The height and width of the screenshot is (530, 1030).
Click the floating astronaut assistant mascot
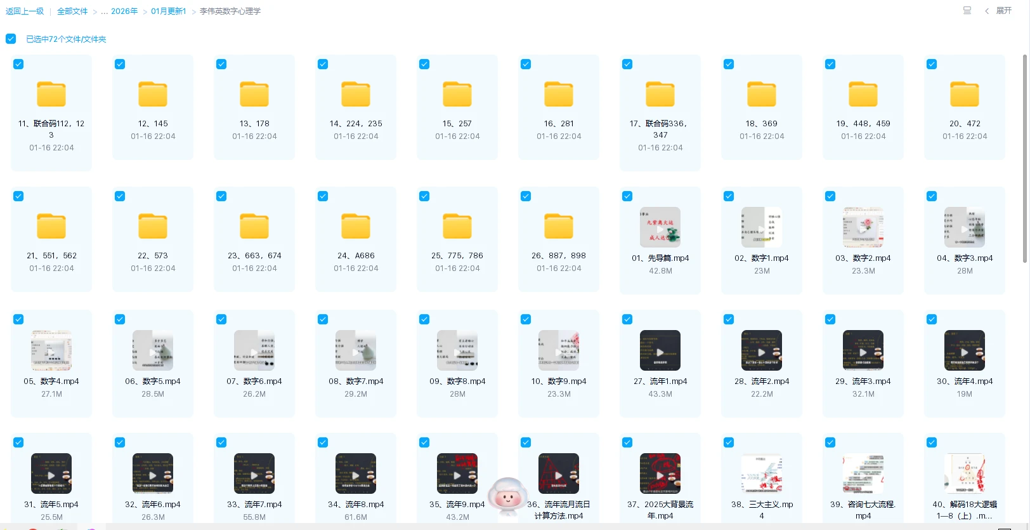click(507, 496)
